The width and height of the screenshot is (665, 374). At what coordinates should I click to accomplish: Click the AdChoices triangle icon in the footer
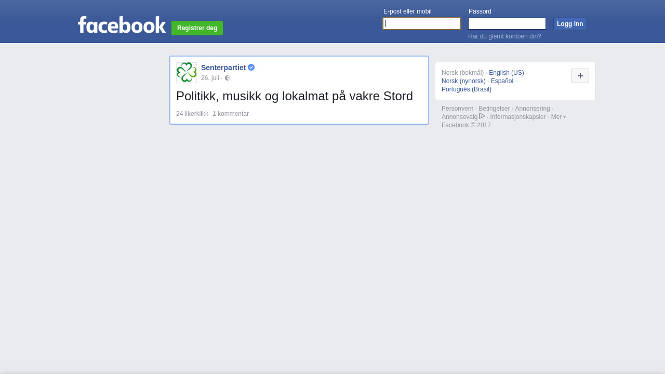482,116
